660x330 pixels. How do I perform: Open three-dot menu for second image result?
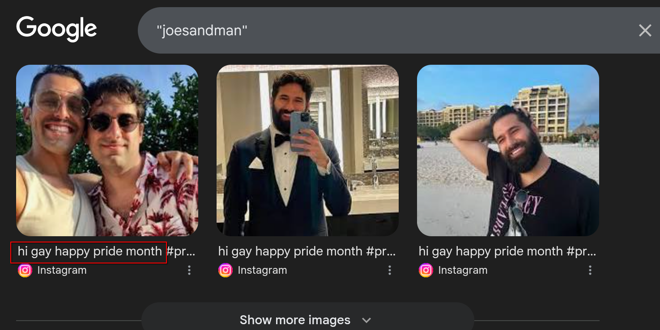tap(390, 270)
